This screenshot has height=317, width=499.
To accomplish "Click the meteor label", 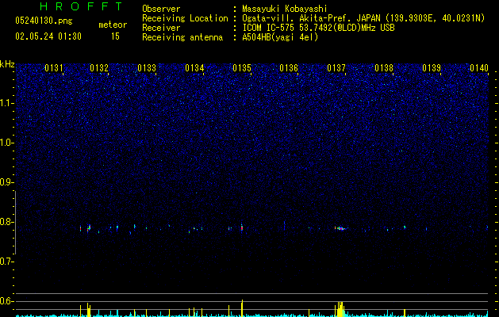I will coord(113,25).
